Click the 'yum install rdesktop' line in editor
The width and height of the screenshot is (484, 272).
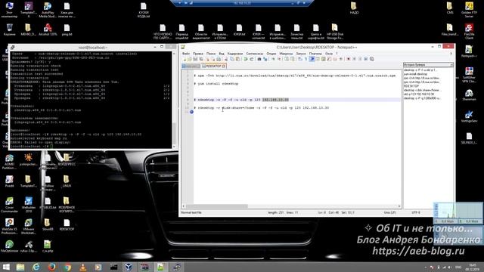(x=216, y=84)
